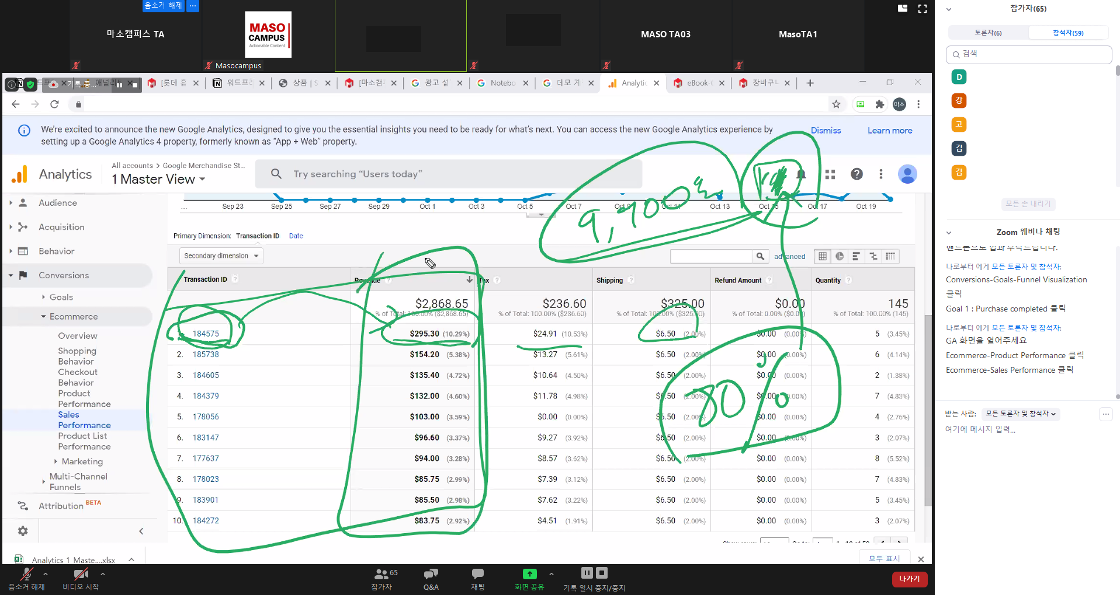Open the 1 Master View selector

coord(158,180)
